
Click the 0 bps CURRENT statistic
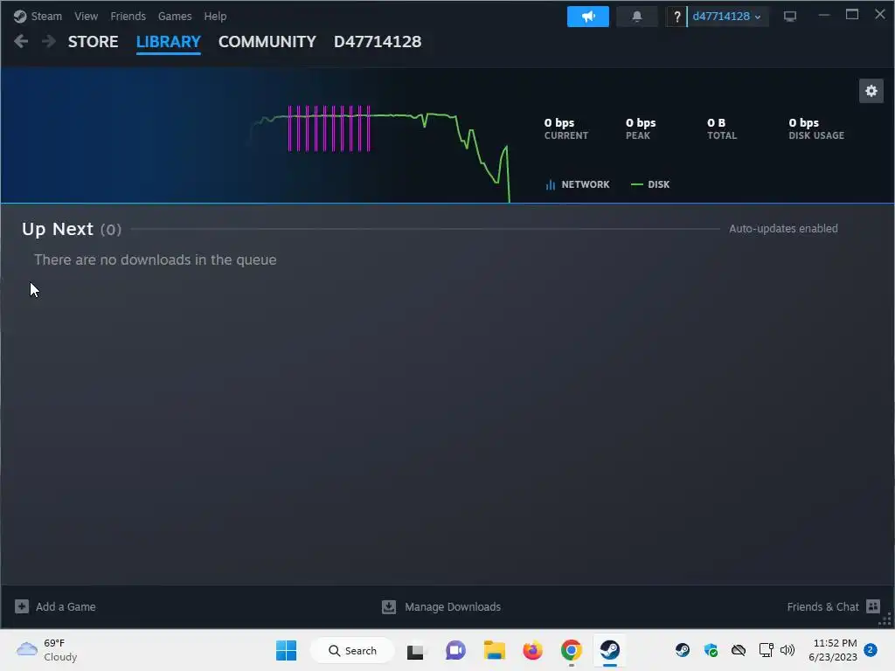pyautogui.click(x=565, y=128)
